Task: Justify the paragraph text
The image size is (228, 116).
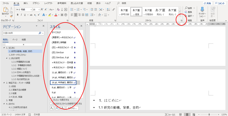Action: (83, 15)
